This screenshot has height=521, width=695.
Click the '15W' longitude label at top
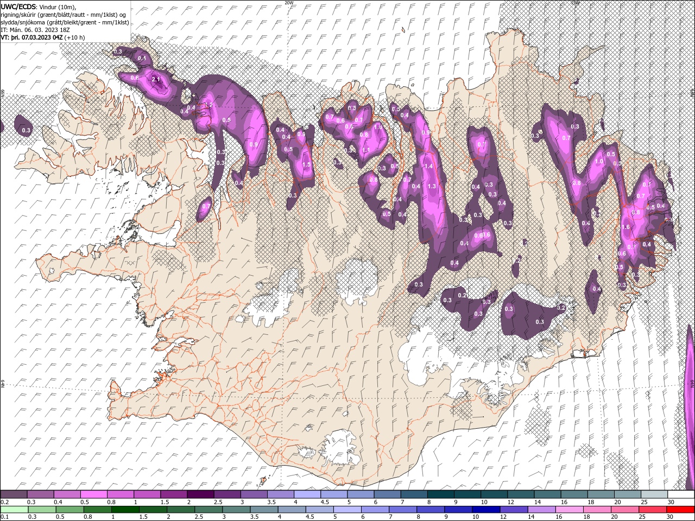pyautogui.click(x=575, y=3)
